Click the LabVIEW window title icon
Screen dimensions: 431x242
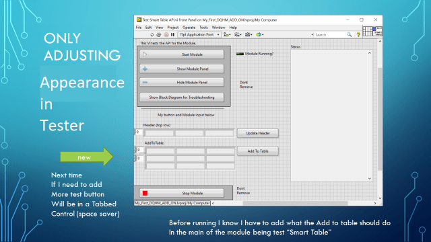(x=139, y=19)
